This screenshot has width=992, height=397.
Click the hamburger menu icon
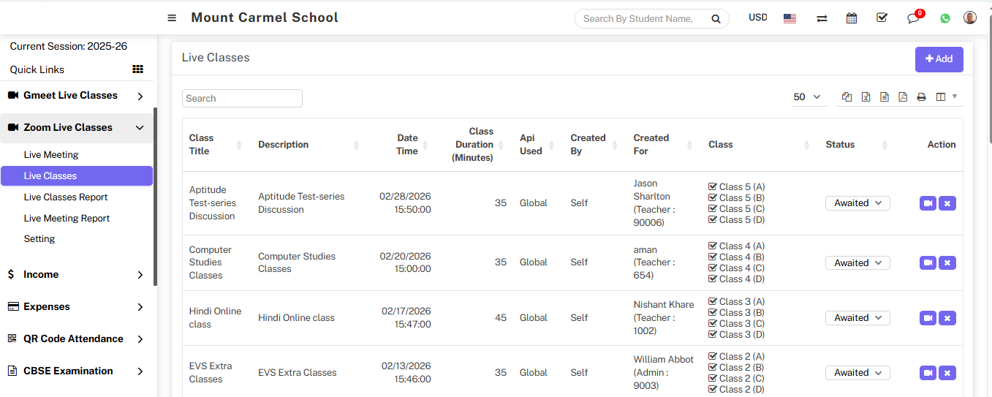tap(172, 18)
